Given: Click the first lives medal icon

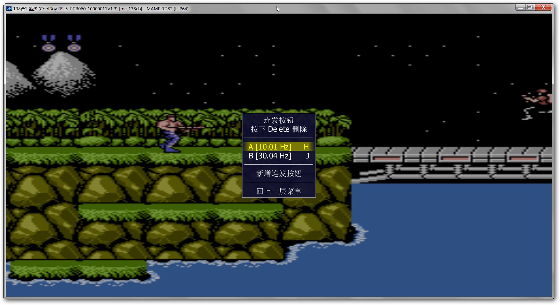Looking at the screenshot, I should point(48,43).
